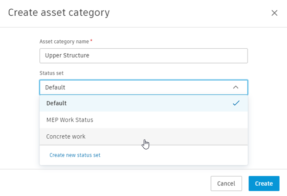Select the Default status set option
Image resolution: width=287 pixels, height=196 pixels.
coord(144,103)
